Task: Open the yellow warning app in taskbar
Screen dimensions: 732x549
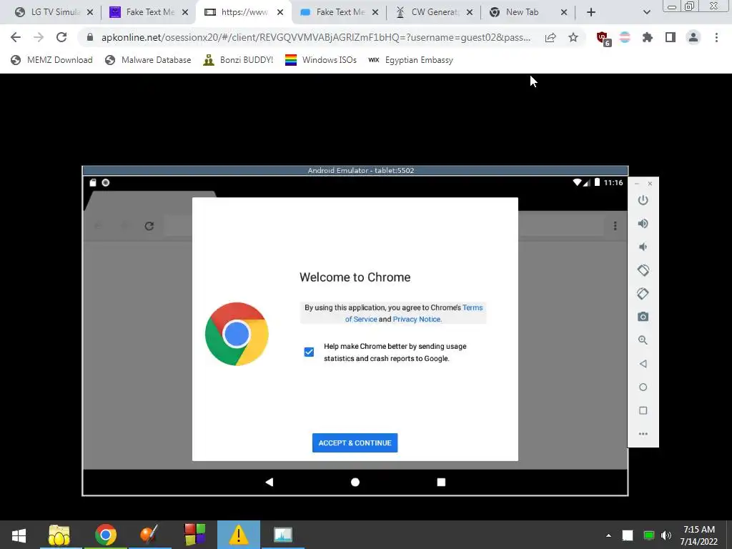Action: pyautogui.click(x=239, y=535)
